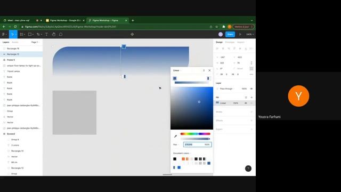Pick the black document color swatch

click(175, 159)
